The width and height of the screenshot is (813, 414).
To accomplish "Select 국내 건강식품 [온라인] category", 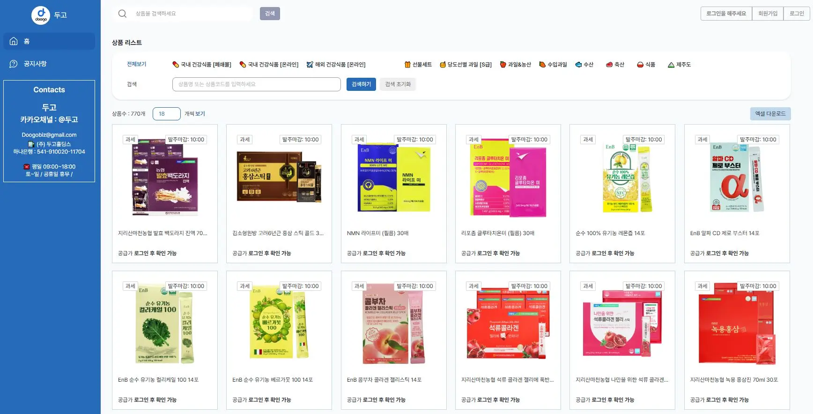I will pyautogui.click(x=269, y=65).
